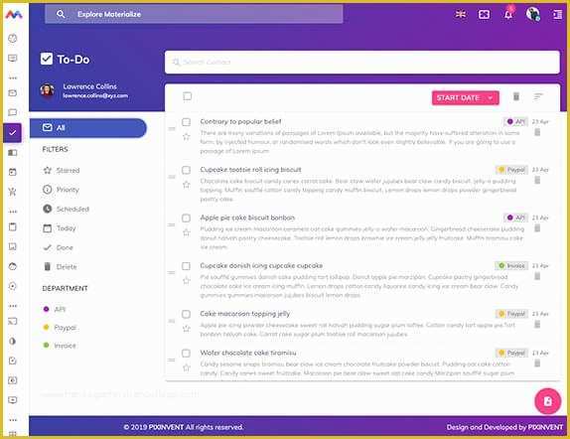Open the dashboard icon at top of sidebar
This screenshot has width=570, height=439.
click(x=12, y=38)
